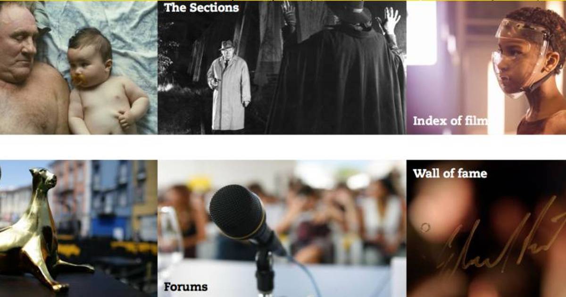Open the "Wall of fame" heading

(449, 173)
